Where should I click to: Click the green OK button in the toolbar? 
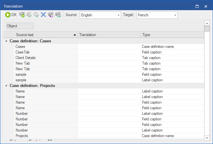click(x=11, y=15)
